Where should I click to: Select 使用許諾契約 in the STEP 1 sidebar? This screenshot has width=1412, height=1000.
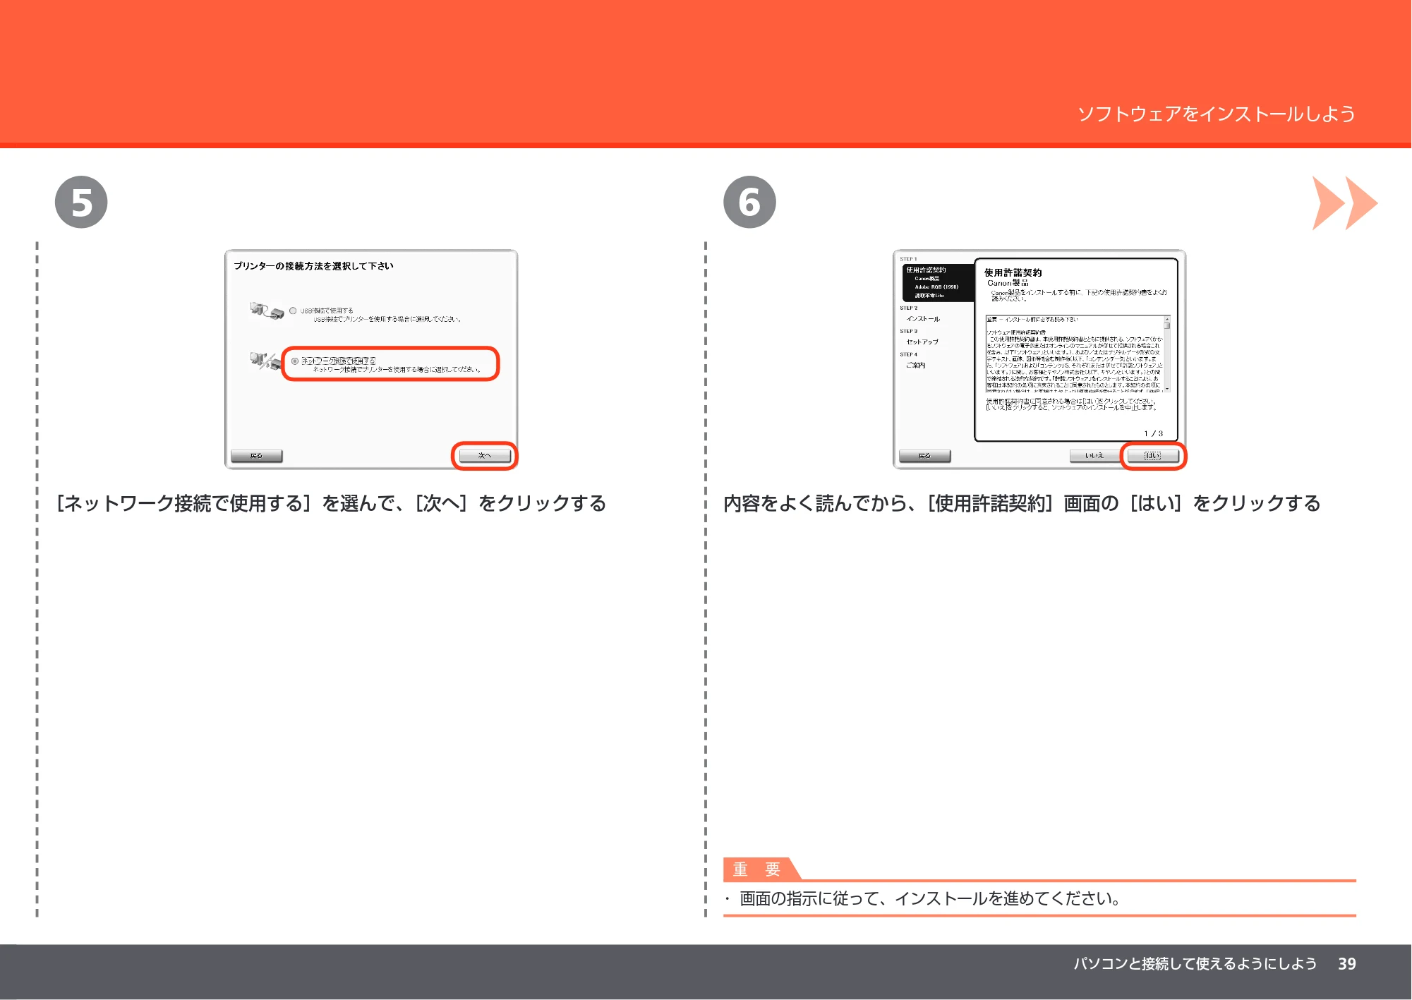point(926,270)
